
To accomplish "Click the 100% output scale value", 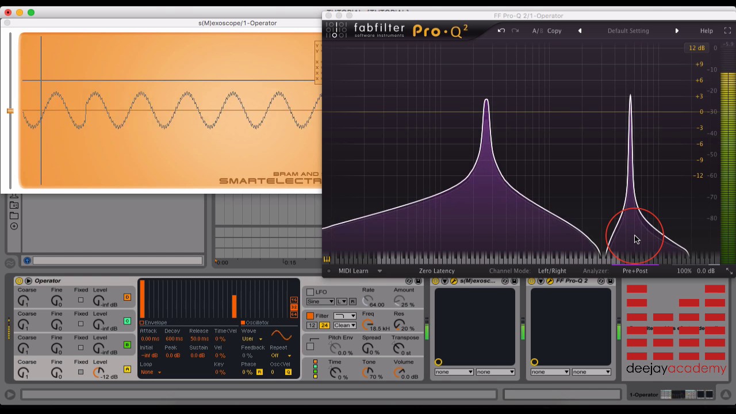I will coord(684,271).
